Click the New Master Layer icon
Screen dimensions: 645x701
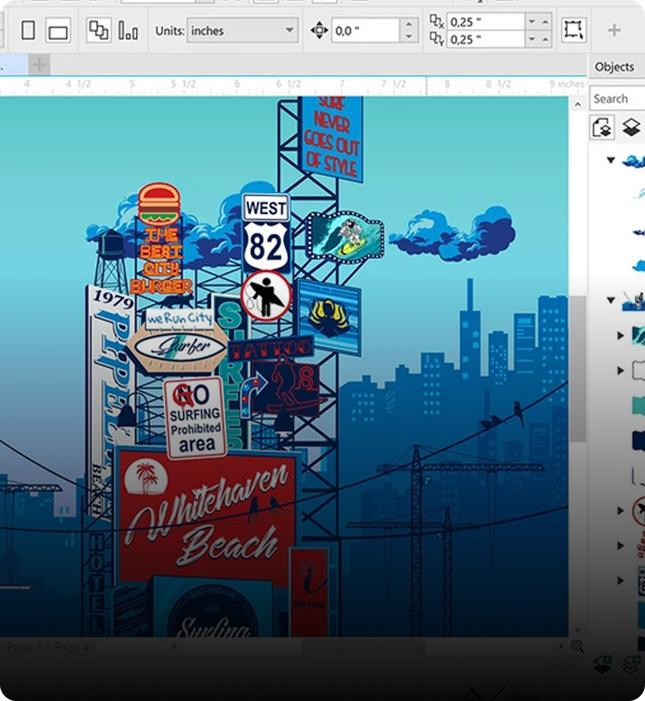(631, 664)
